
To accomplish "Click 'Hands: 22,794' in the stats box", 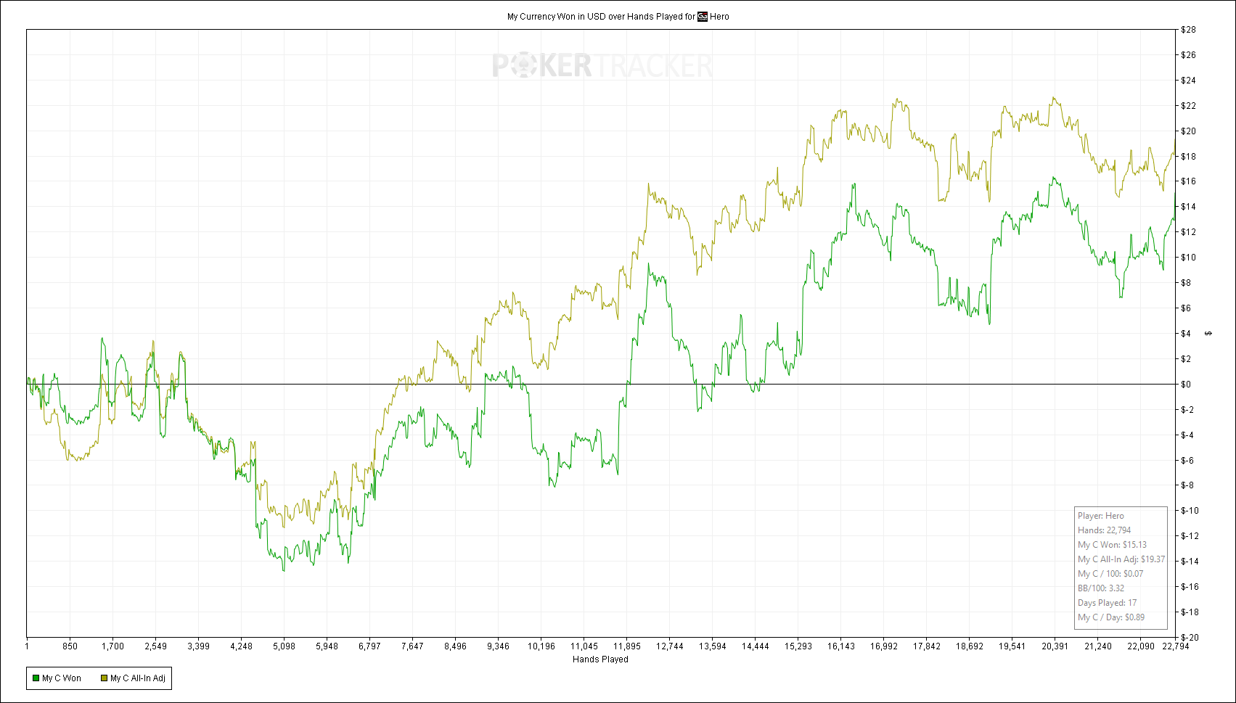I will click(x=1104, y=530).
